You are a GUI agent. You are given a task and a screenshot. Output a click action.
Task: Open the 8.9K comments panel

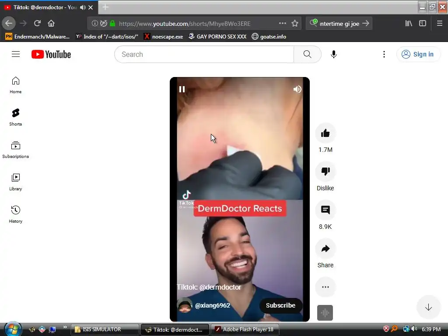pos(325,210)
